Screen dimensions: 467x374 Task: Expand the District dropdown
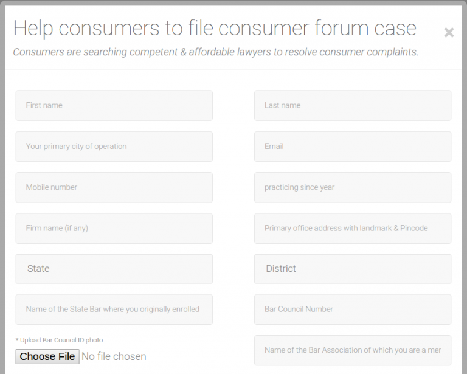pyautogui.click(x=353, y=269)
